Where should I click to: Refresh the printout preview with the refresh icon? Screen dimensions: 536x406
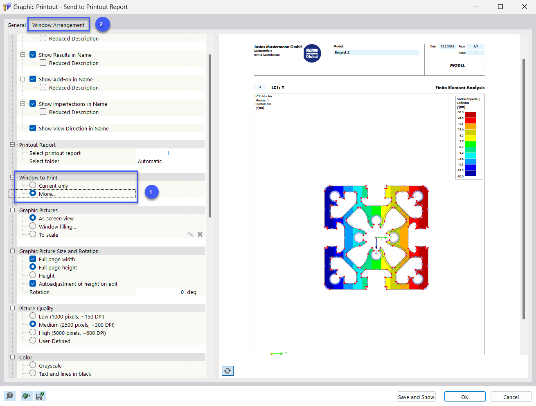[x=227, y=371]
